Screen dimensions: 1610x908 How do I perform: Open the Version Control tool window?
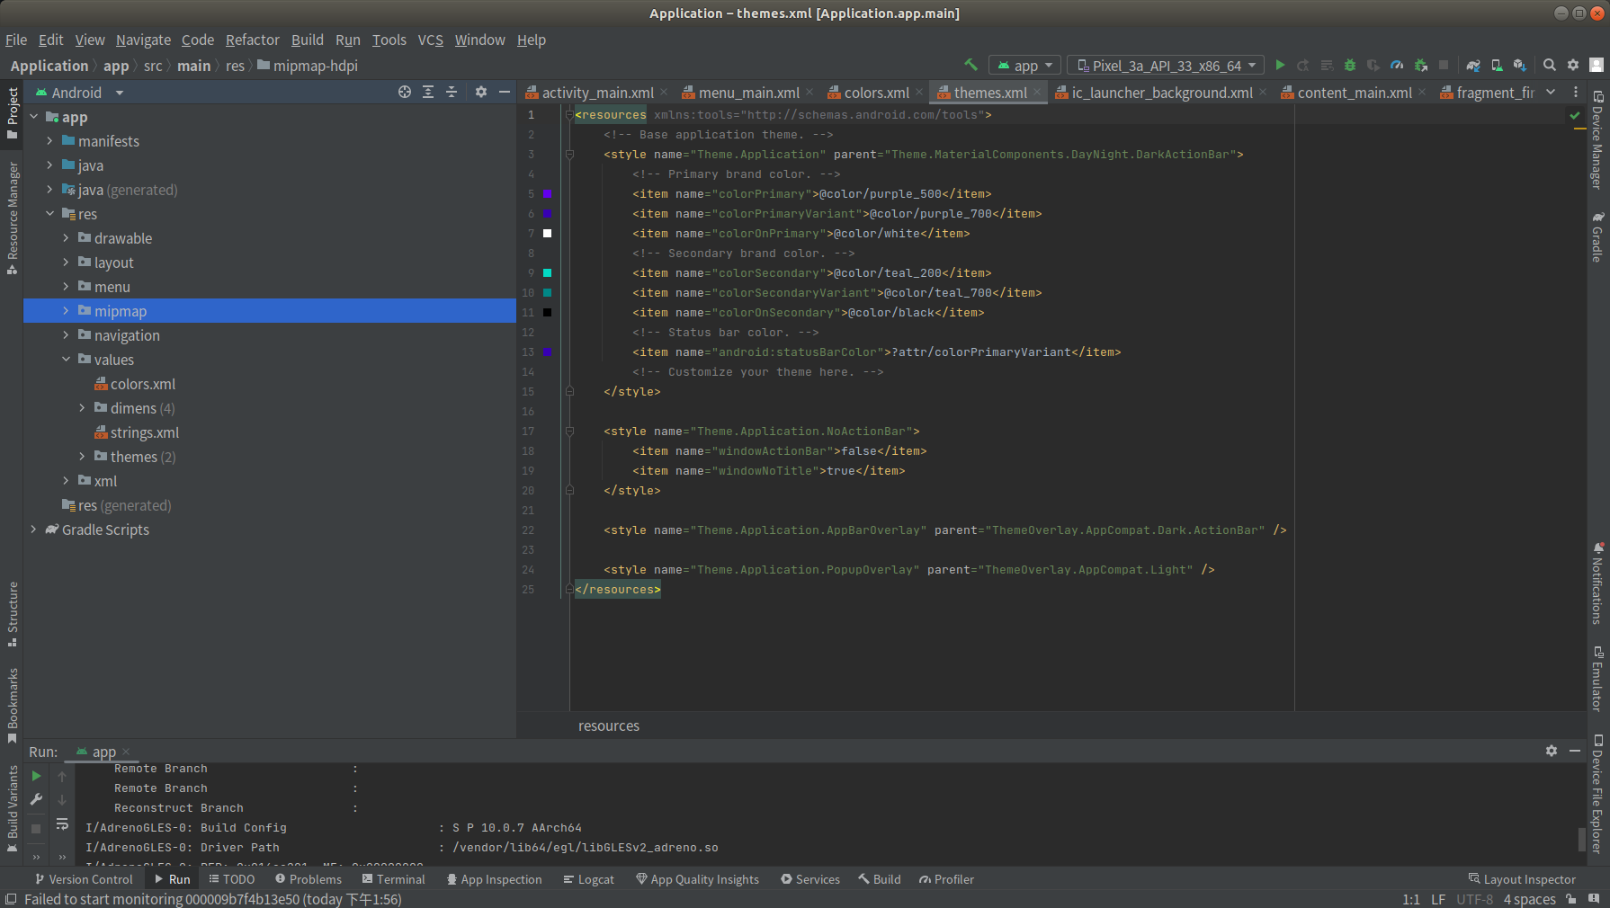[83, 879]
